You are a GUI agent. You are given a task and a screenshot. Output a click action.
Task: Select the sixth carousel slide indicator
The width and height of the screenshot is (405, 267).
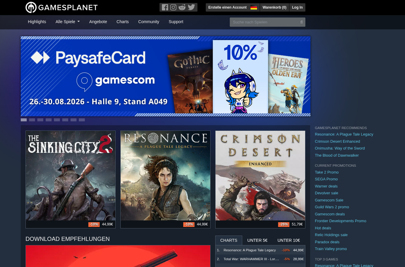pyautogui.click(x=65, y=120)
